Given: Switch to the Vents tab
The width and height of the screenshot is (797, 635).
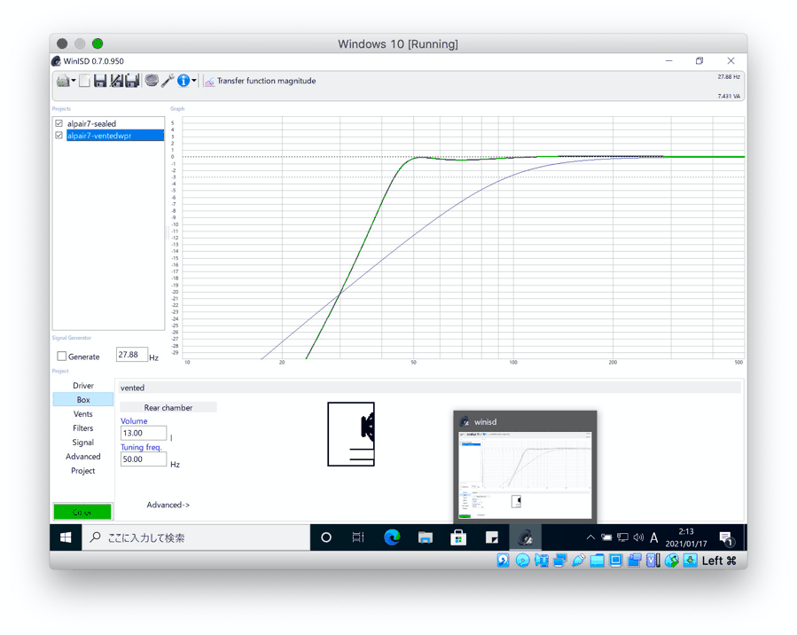Looking at the screenshot, I should (82, 414).
